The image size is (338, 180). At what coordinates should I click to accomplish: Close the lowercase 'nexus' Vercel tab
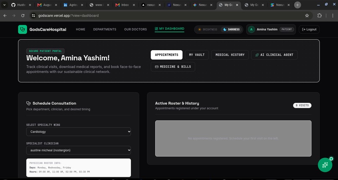point(160,5)
